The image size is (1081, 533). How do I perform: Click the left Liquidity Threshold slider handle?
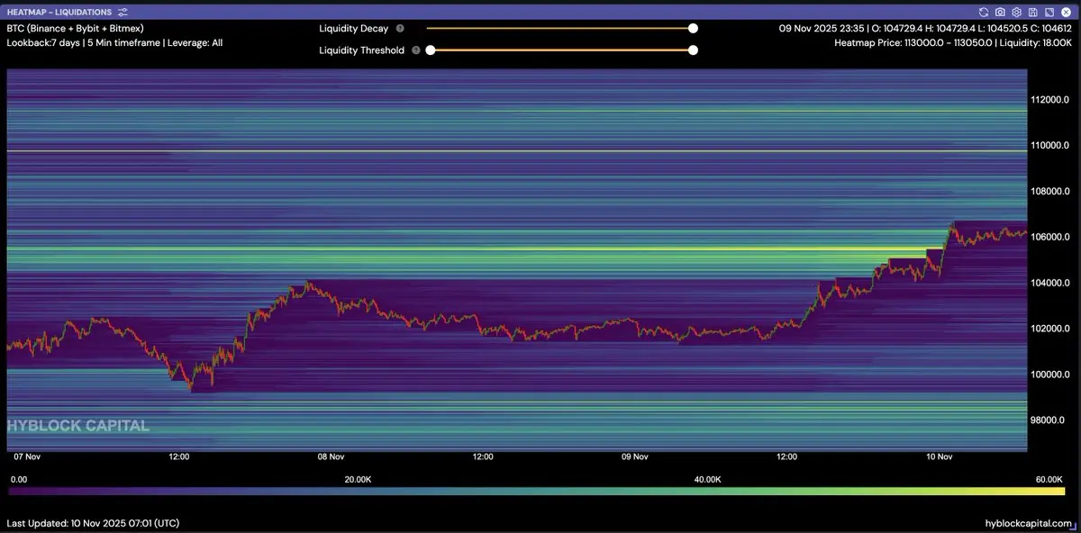pos(431,50)
